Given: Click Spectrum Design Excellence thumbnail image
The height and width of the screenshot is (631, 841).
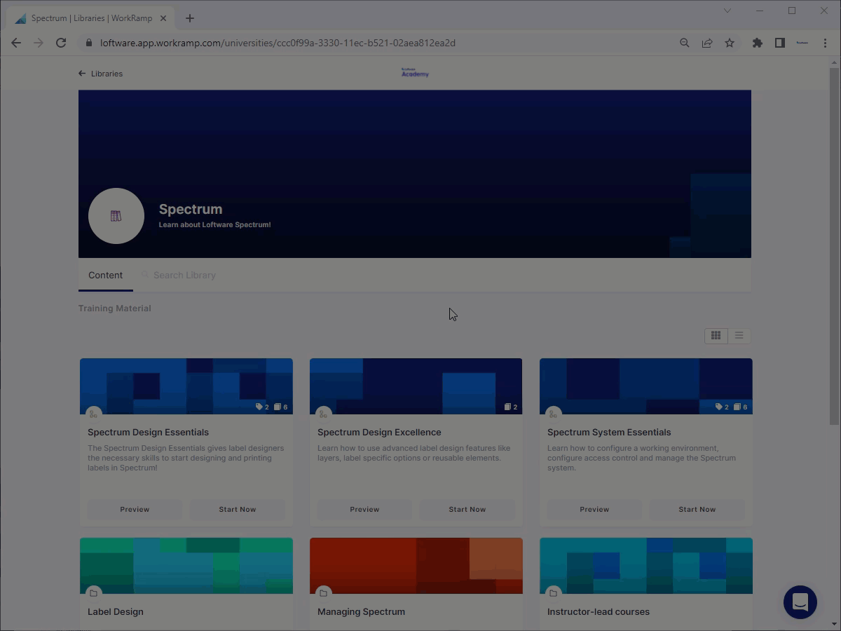Looking at the screenshot, I should 416,386.
